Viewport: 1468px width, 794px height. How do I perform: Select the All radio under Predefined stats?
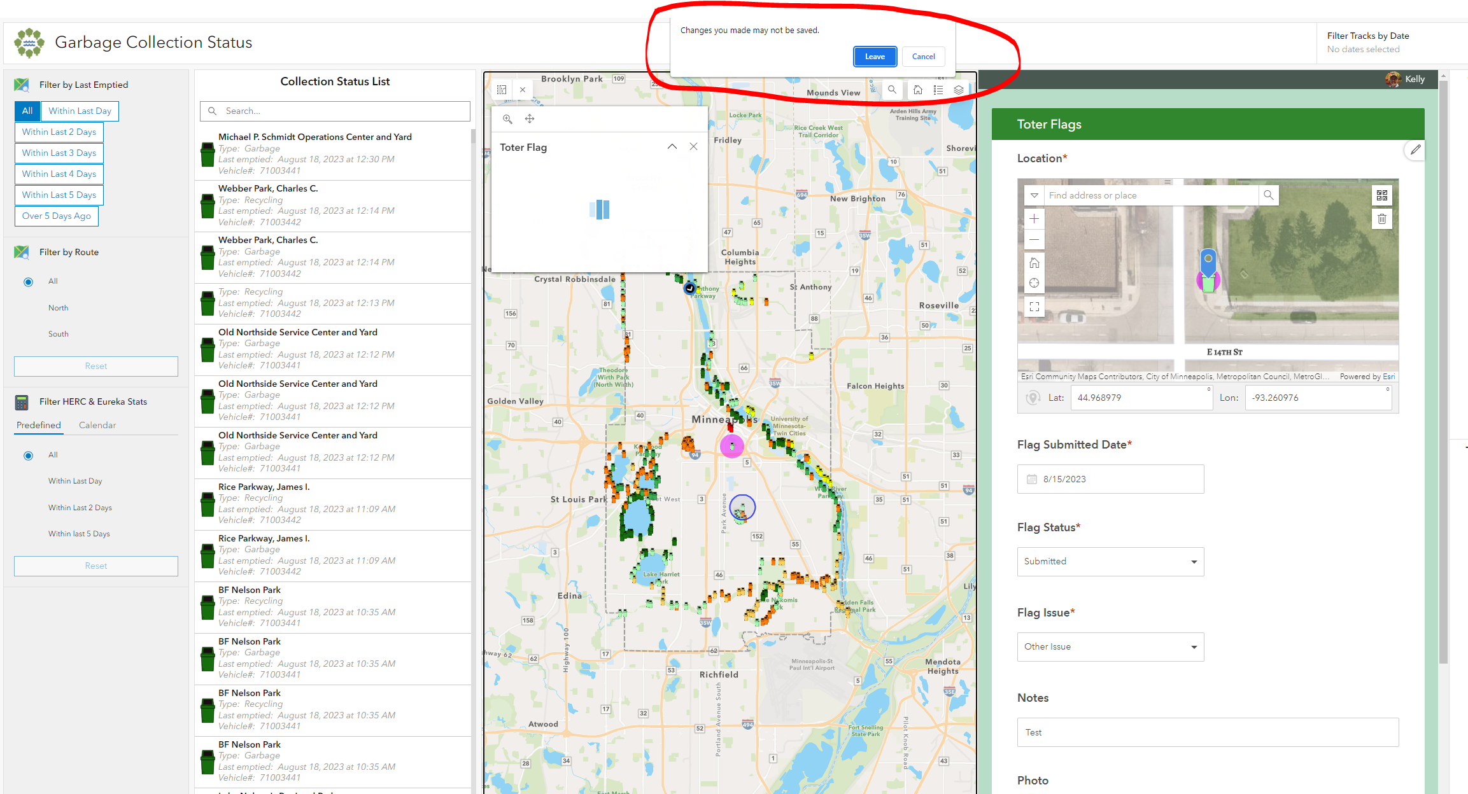[x=28, y=455]
